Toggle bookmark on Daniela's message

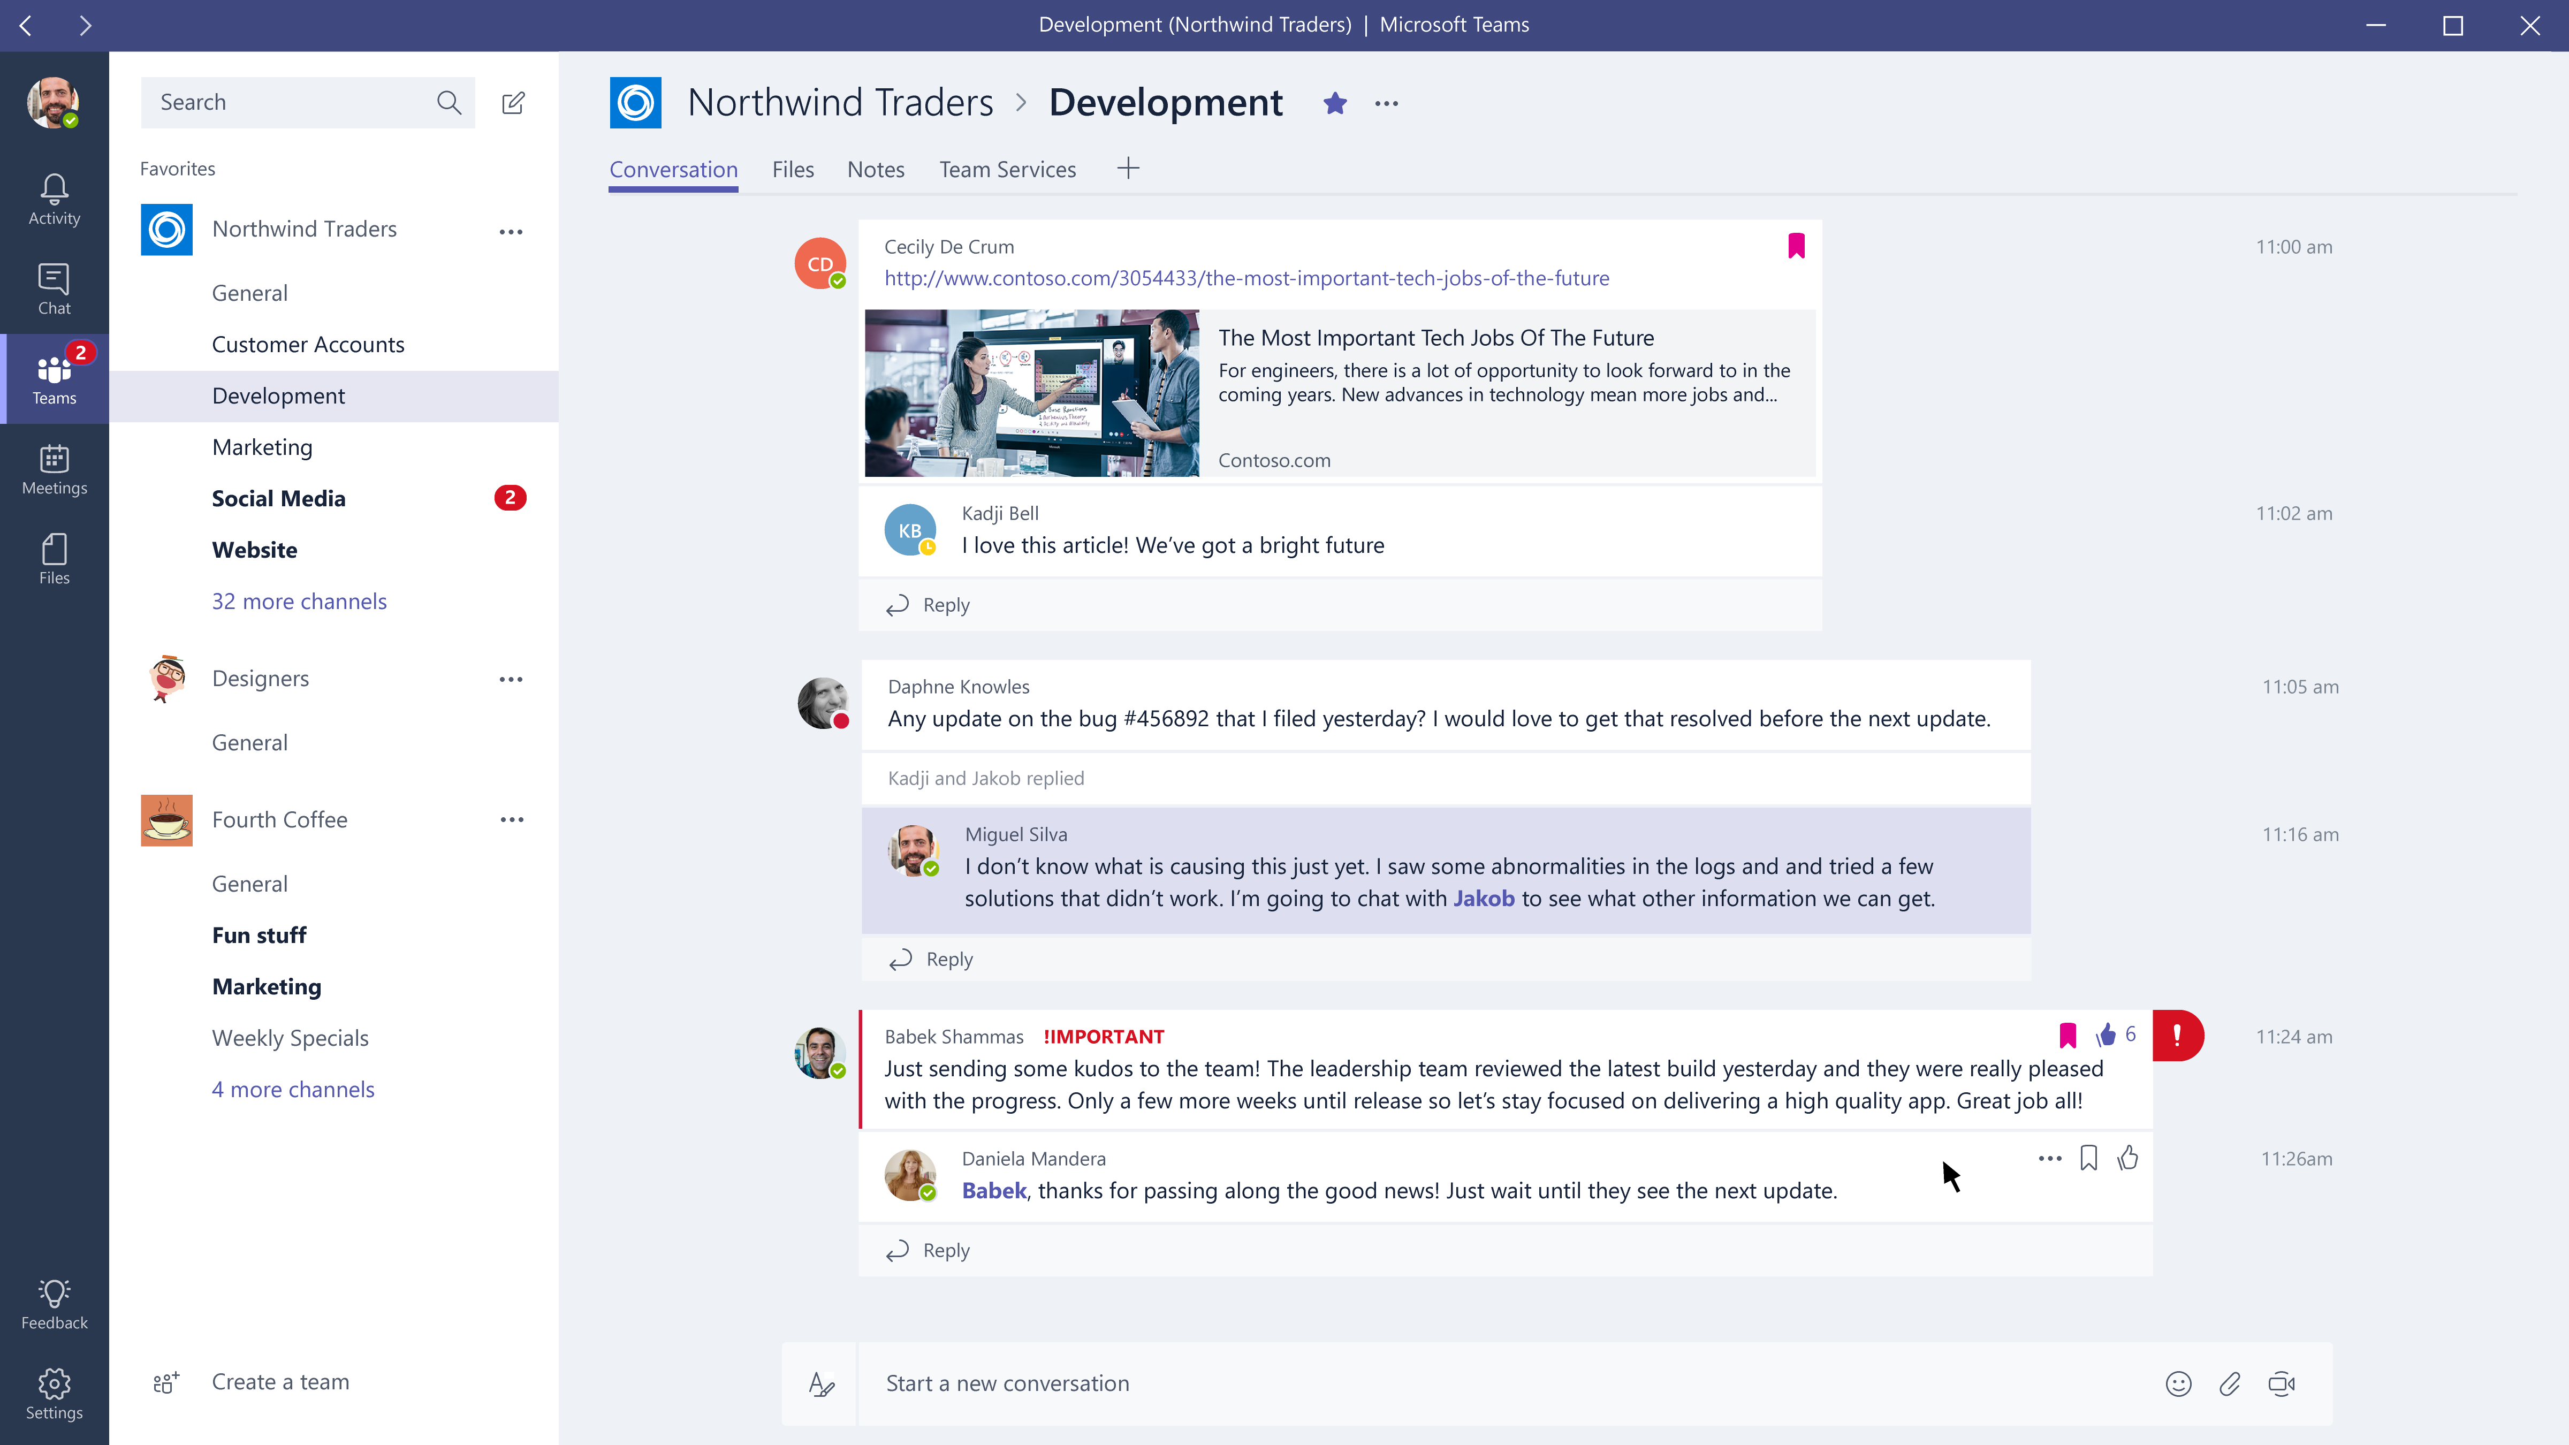point(2089,1158)
